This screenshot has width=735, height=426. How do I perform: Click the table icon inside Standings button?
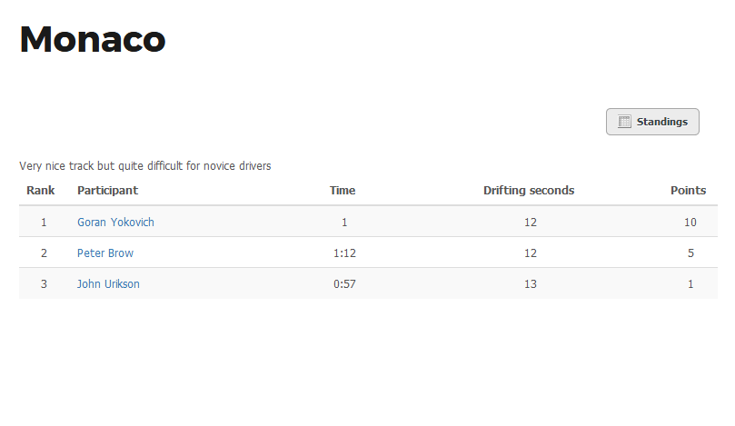(624, 122)
